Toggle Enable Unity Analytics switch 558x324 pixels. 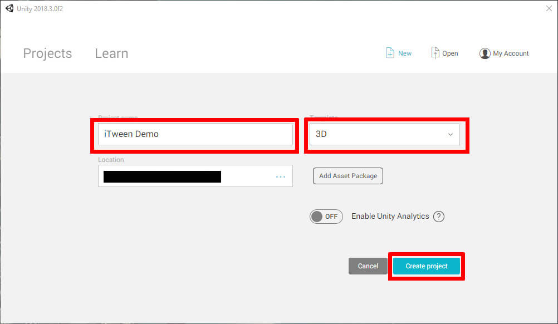click(326, 216)
